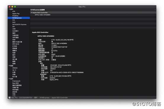
Task: Select Wi-Fi under the network group
Action: click(14, 70)
